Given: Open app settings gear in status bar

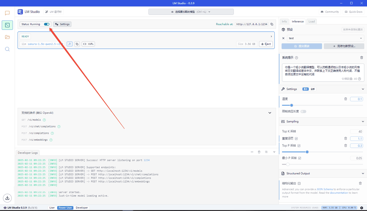Looking at the screenshot, I should pos(362,208).
